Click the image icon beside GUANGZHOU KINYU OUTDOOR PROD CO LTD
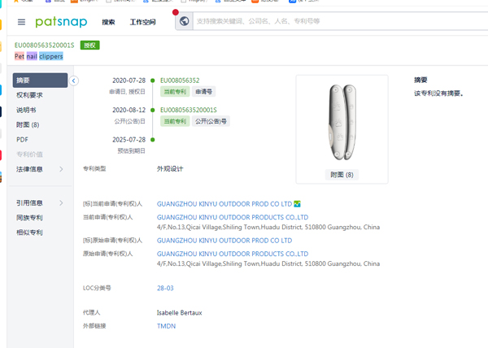The width and height of the screenshot is (488, 348). click(x=297, y=204)
